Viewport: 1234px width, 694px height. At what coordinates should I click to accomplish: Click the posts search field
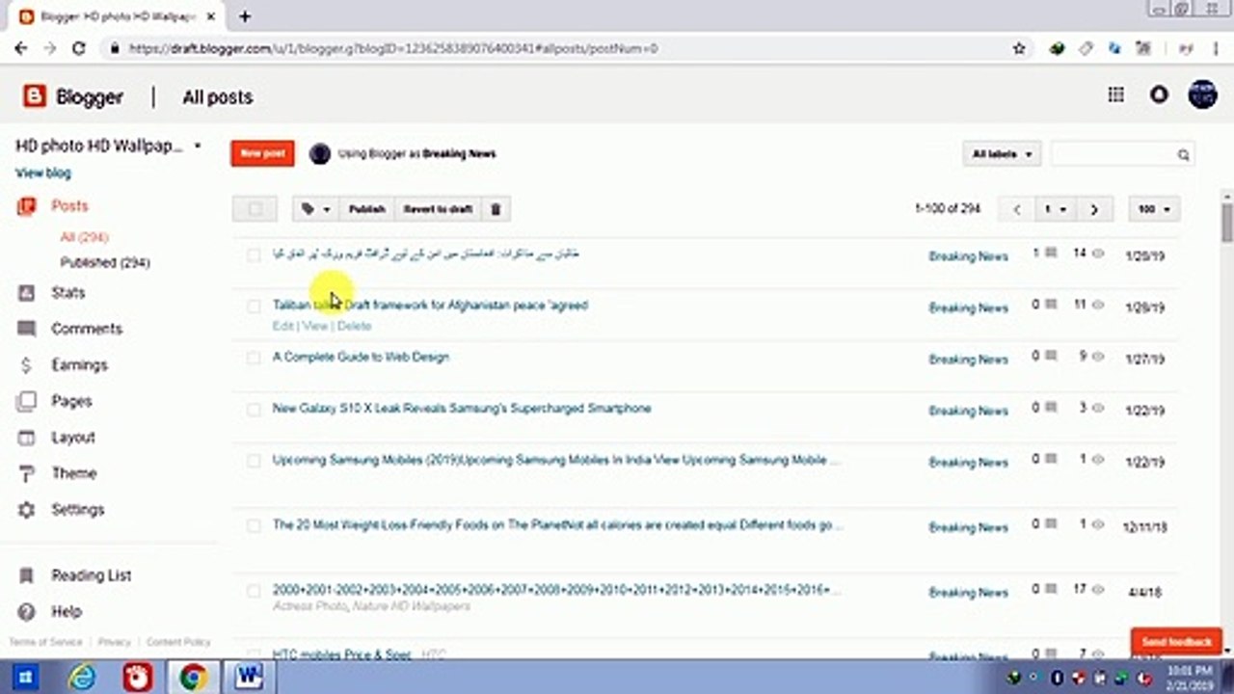[1113, 154]
